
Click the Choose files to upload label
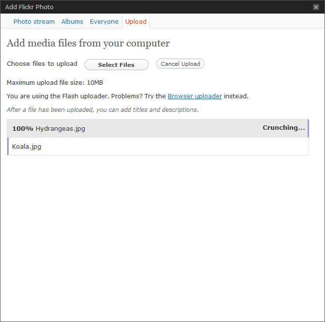point(42,64)
